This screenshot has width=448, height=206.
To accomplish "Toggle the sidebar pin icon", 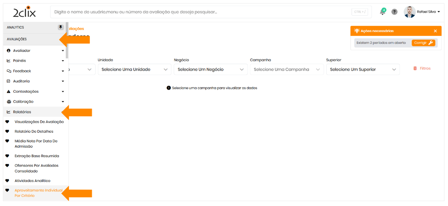I will coord(60,27).
